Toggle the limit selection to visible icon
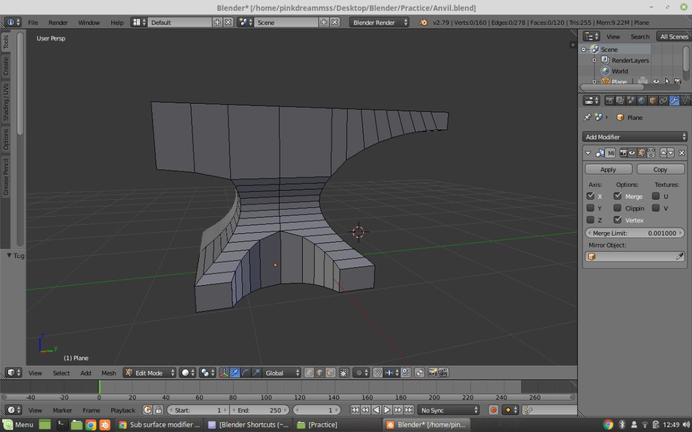692x432 pixels. (344, 373)
